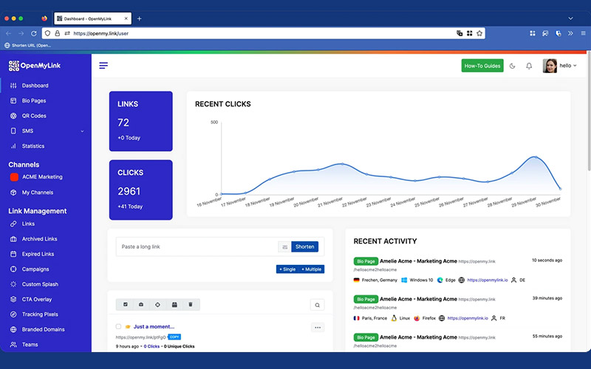Show more toolbar extensions chevron
This screenshot has height=369, width=591.
(x=570, y=33)
